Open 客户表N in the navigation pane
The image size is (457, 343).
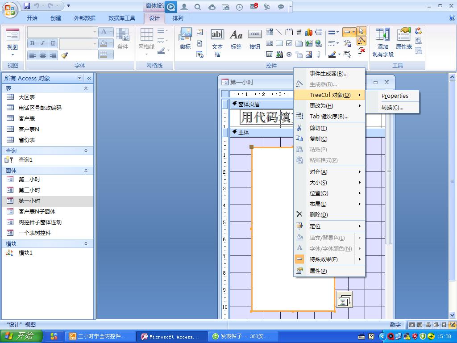click(29, 129)
